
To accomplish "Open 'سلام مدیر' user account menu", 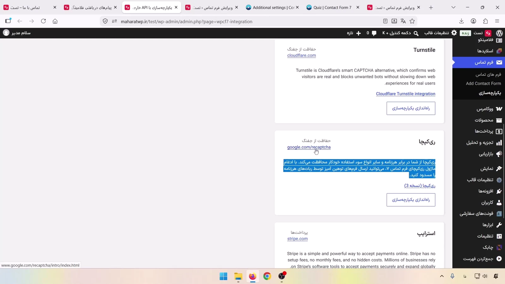I will tap(17, 33).
